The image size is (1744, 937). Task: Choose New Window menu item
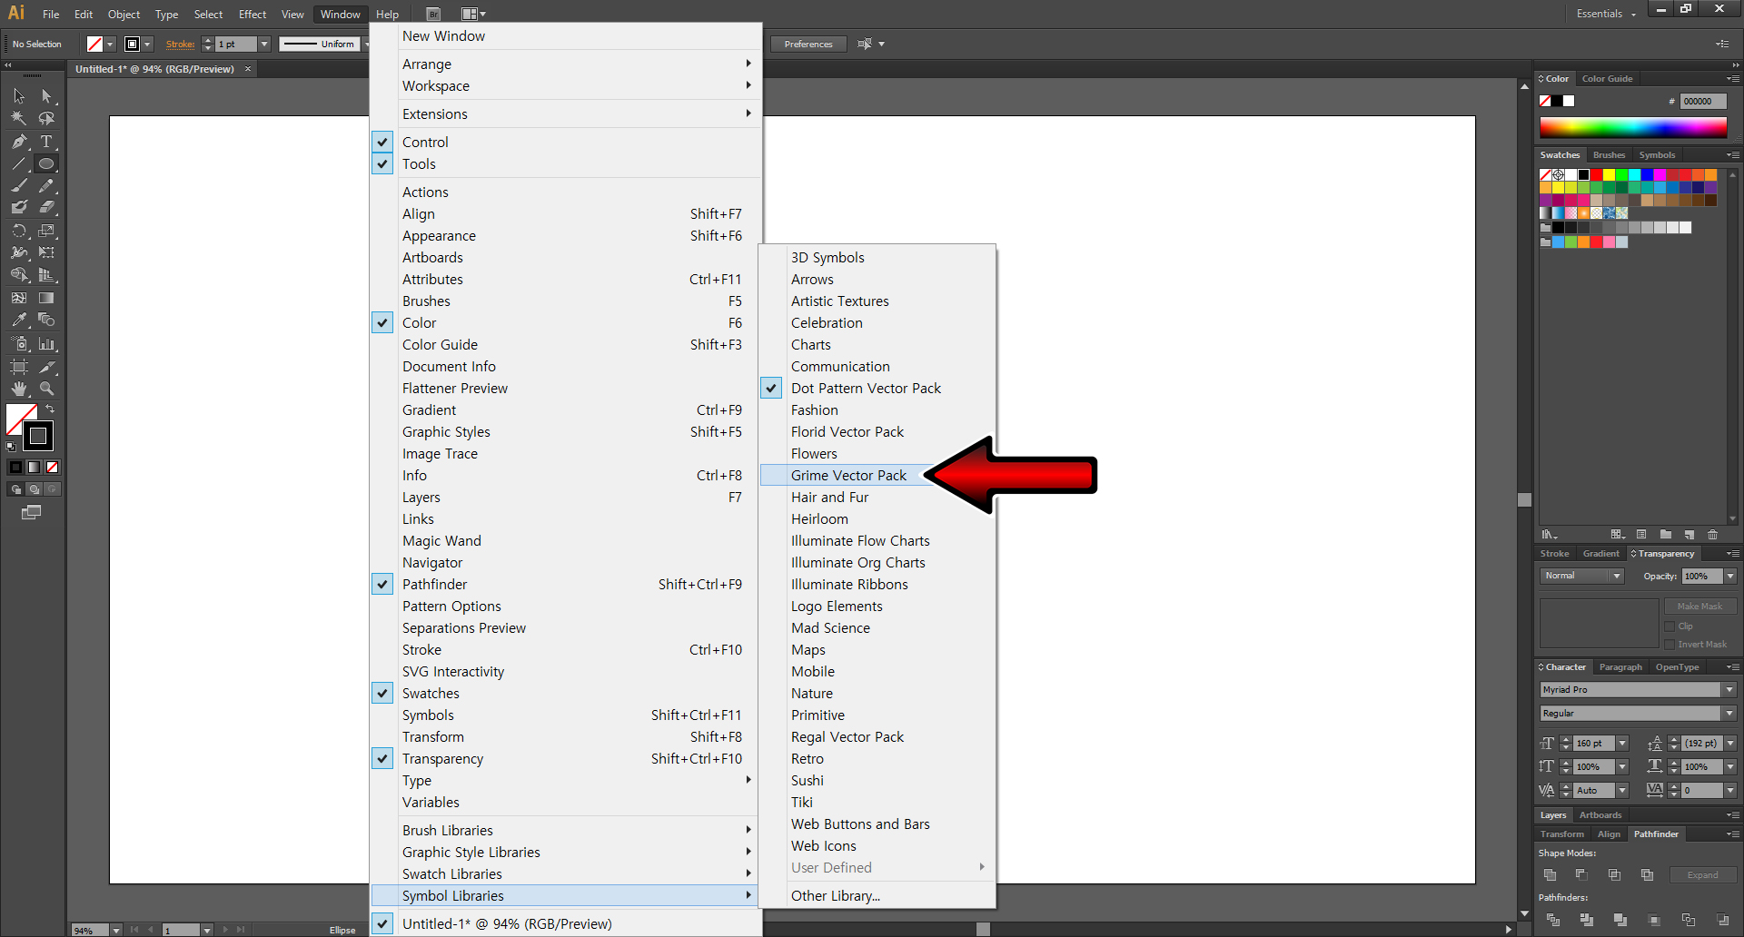(565, 35)
